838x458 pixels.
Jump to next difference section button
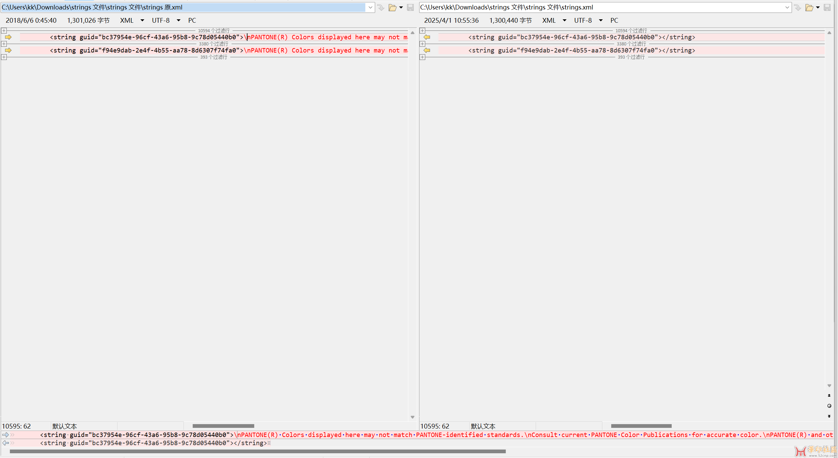point(829,416)
